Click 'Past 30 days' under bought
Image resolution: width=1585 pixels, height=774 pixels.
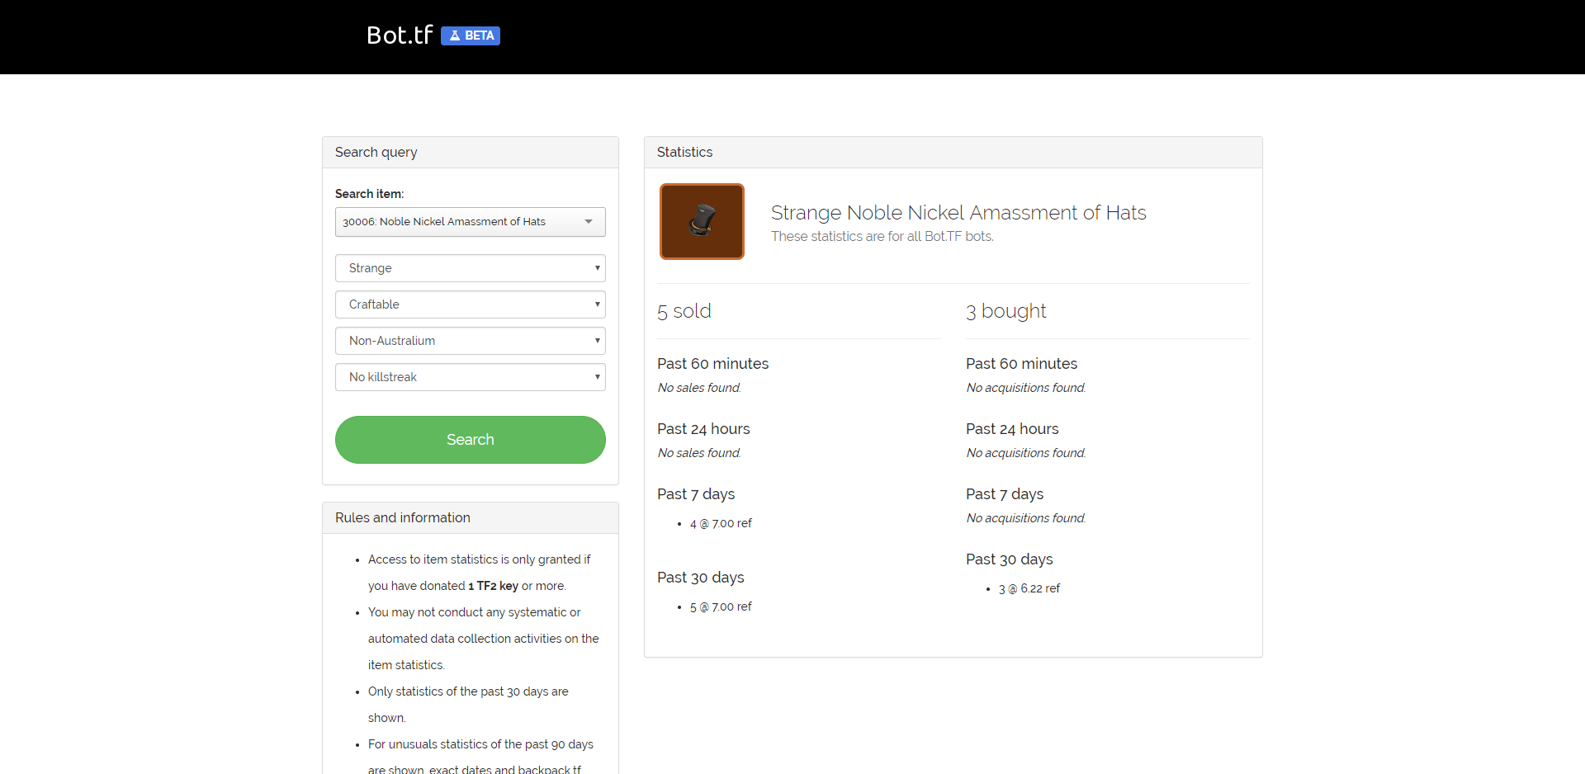[x=1010, y=559]
